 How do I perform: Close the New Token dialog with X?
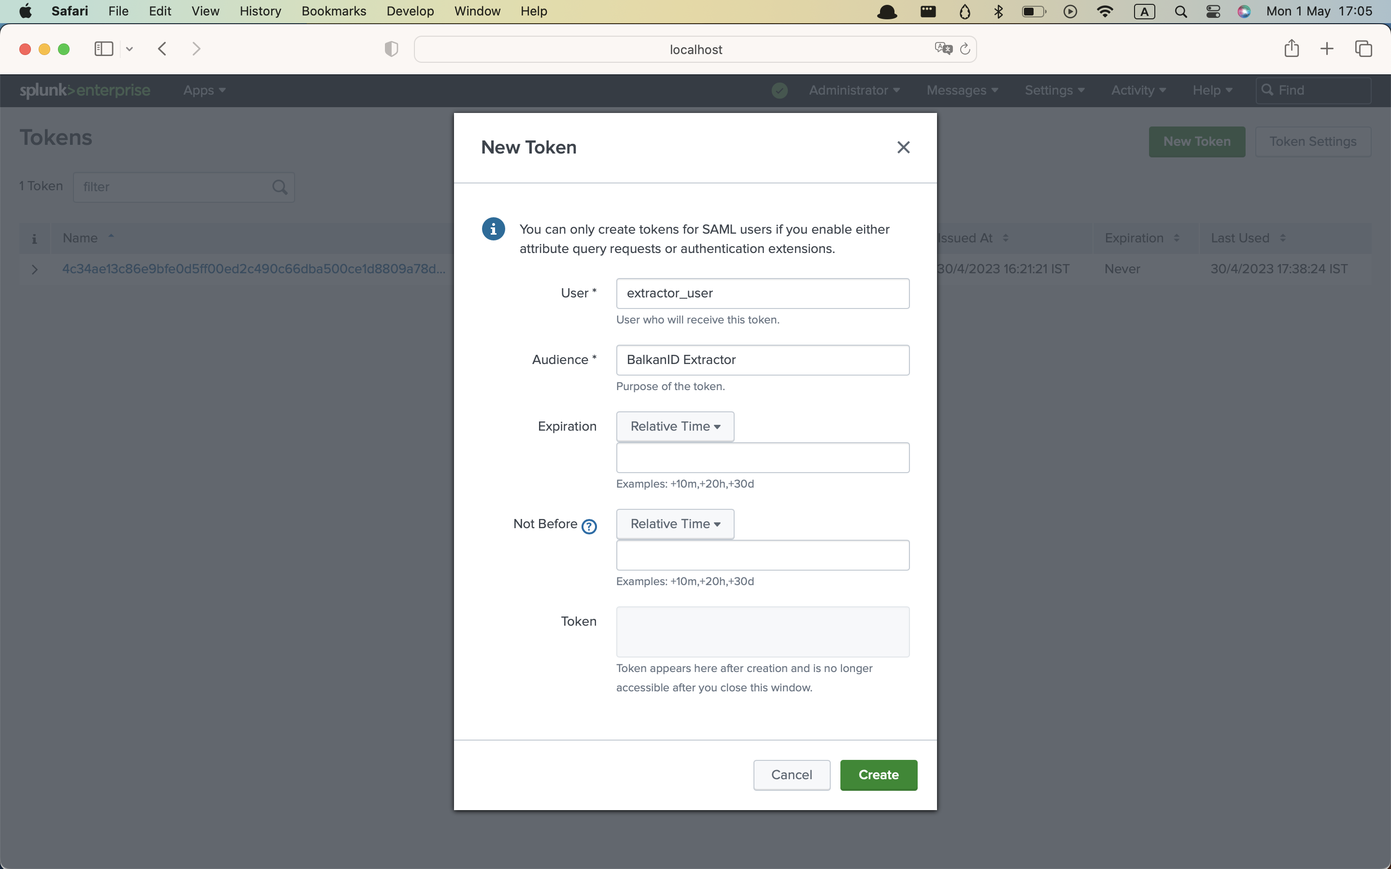(903, 148)
